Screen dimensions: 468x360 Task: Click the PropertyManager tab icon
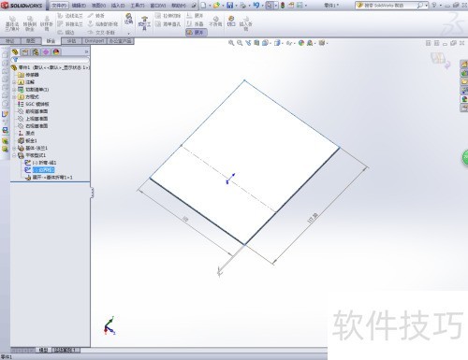25,52
